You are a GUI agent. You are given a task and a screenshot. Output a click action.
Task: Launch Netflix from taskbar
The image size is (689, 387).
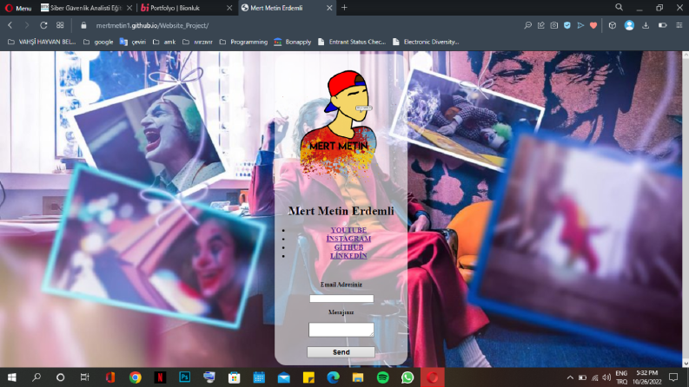[x=160, y=377]
